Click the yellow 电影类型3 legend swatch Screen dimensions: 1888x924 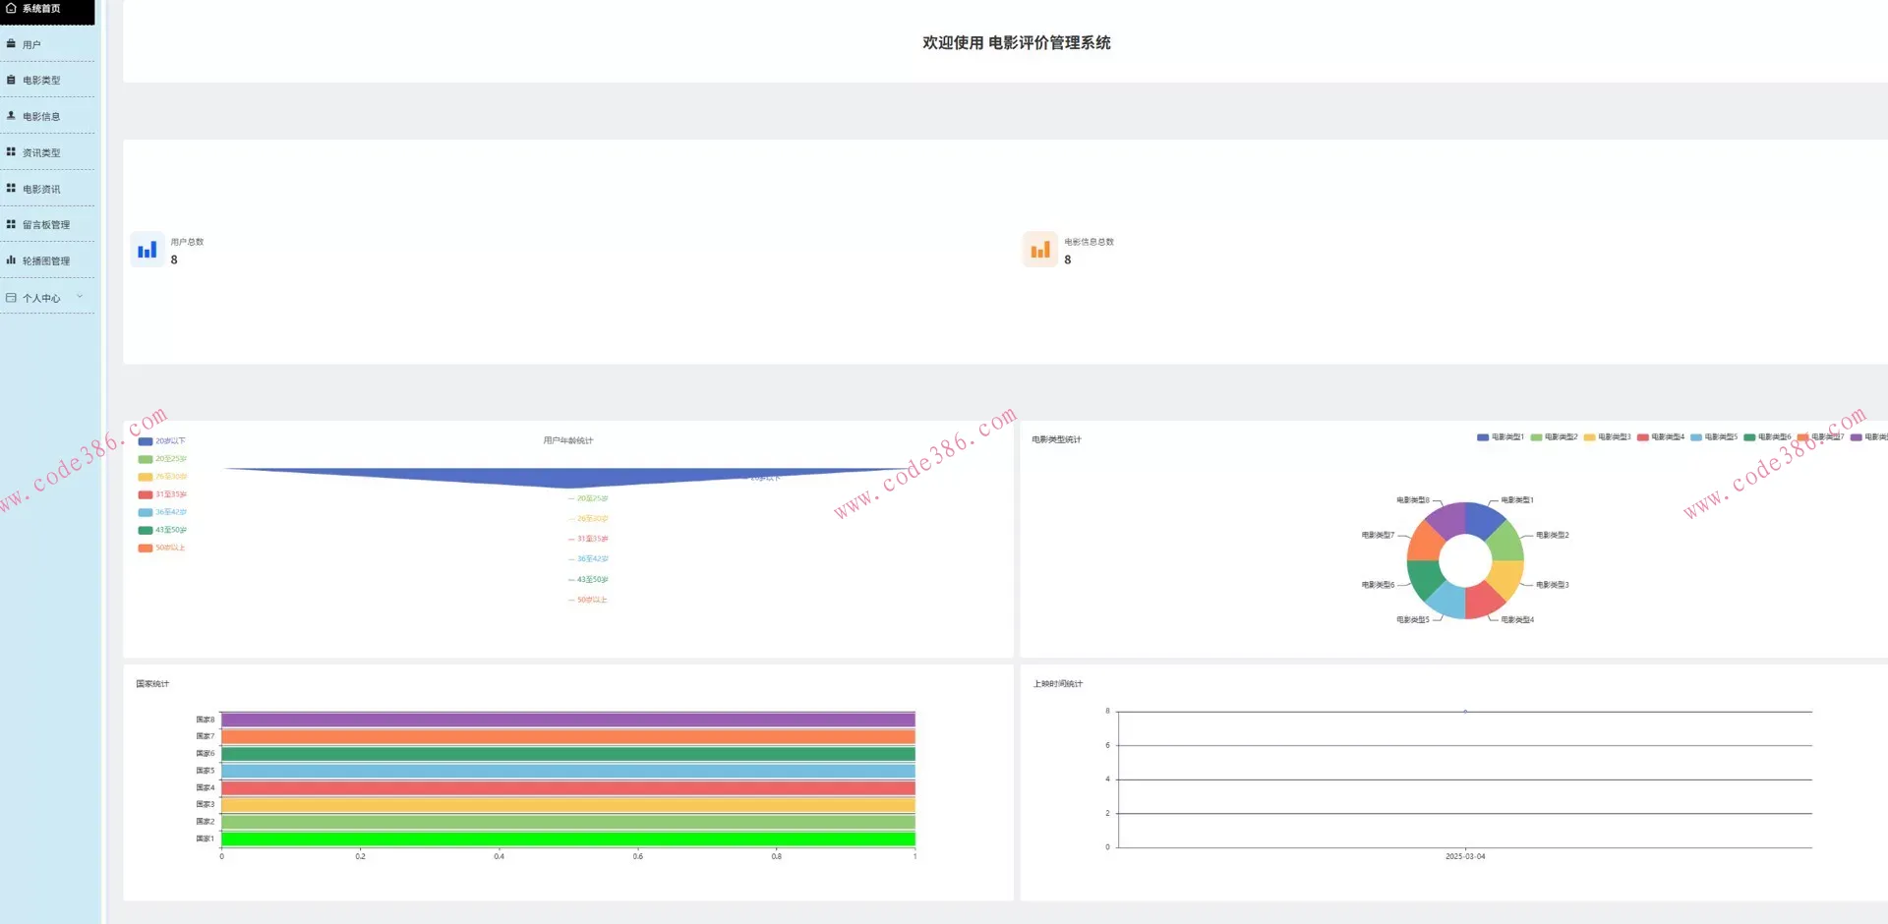[x=1589, y=437]
